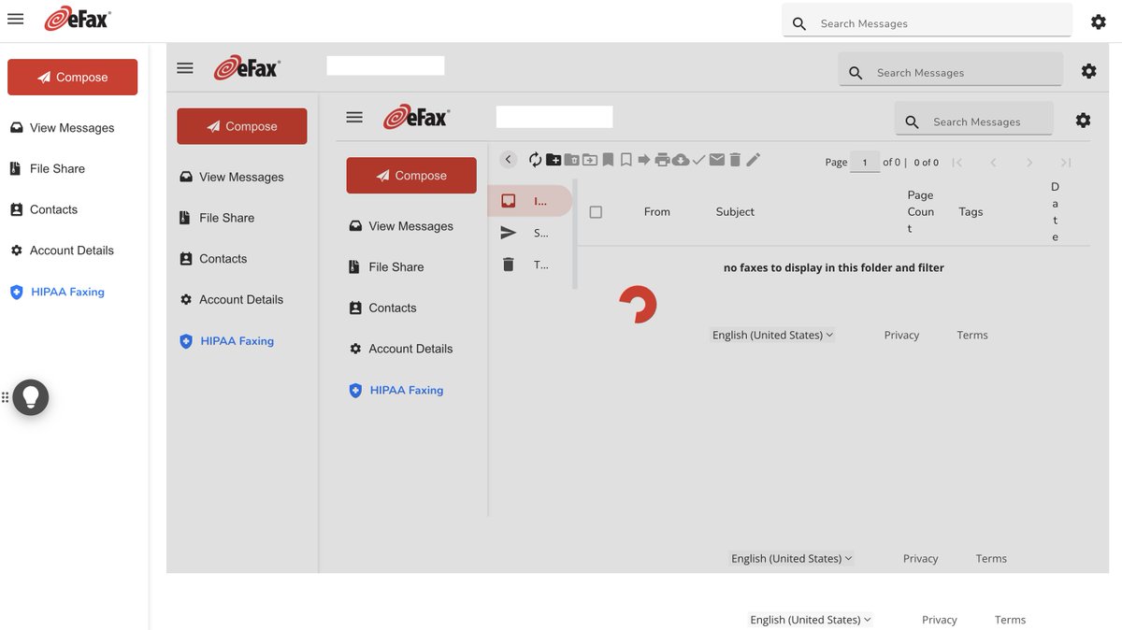Select View Messages in middle nested sidebar
The image size is (1122, 630).
click(231, 177)
